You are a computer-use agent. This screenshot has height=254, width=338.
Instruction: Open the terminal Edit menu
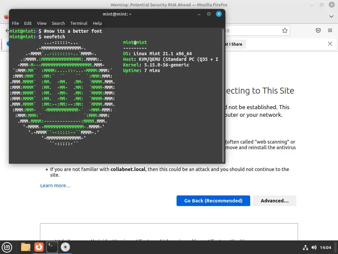pos(28,23)
